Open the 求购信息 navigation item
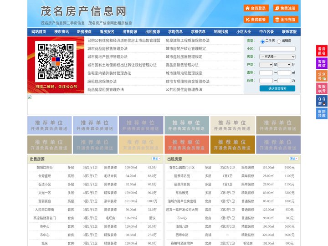This screenshot has height=246, width=328. 175,32
